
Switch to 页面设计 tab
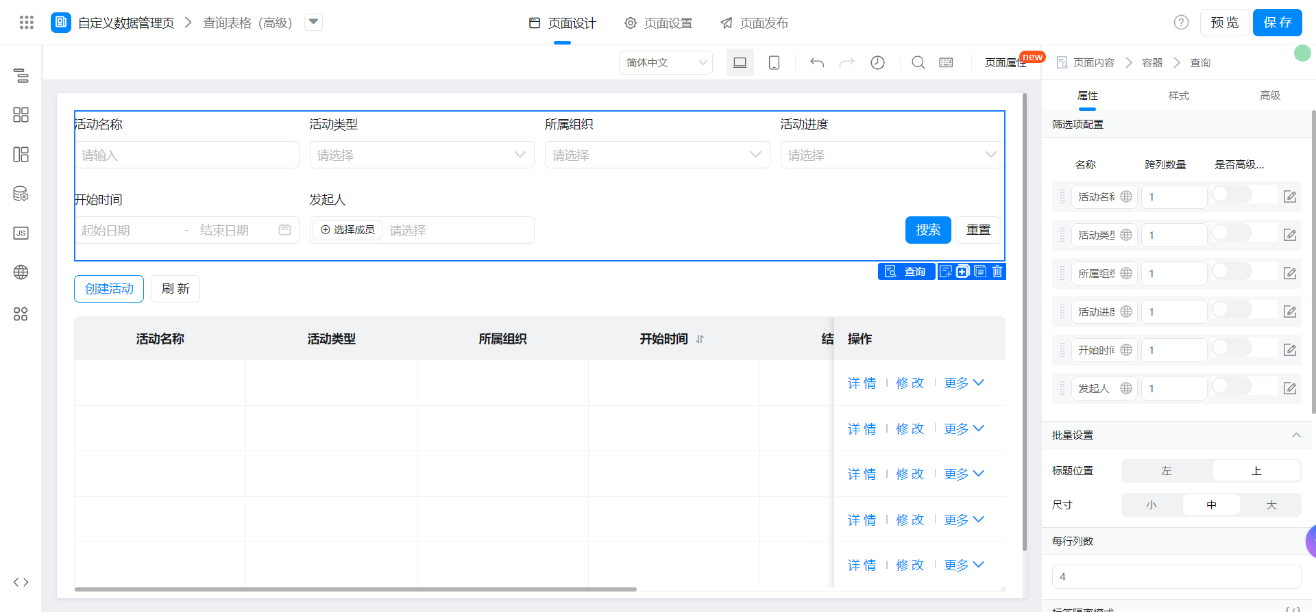tap(562, 23)
